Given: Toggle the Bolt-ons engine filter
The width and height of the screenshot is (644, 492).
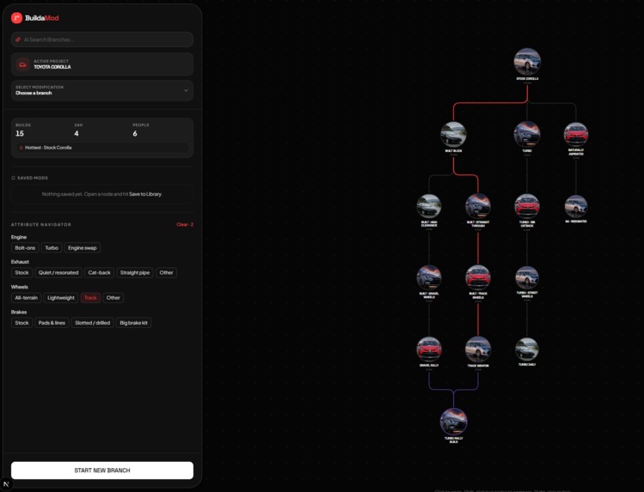Looking at the screenshot, I should [25, 248].
